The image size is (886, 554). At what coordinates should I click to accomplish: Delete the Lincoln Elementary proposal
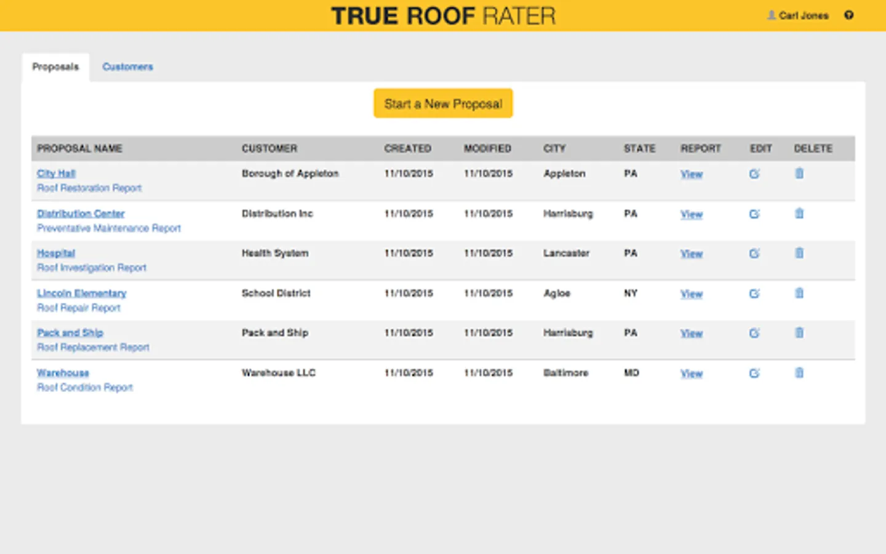click(799, 292)
